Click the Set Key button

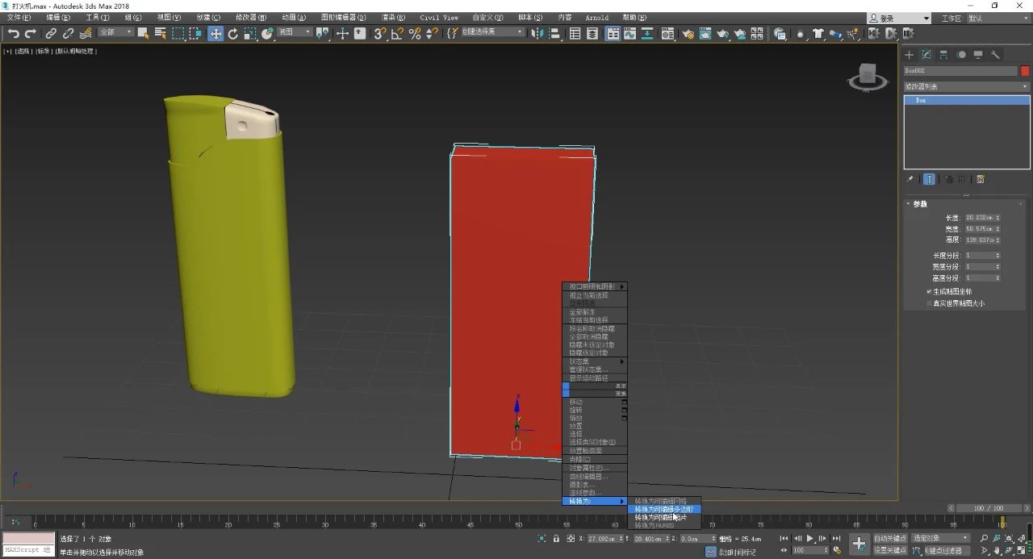click(890, 550)
